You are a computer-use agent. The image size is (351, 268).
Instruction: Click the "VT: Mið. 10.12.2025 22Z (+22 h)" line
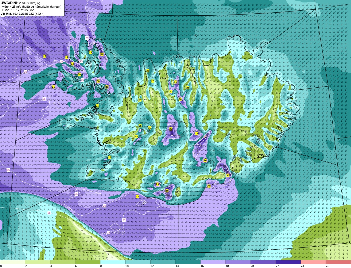[x=22, y=13]
